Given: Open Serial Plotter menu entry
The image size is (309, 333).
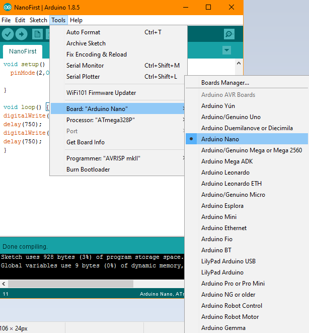Looking at the screenshot, I should click(118, 77).
